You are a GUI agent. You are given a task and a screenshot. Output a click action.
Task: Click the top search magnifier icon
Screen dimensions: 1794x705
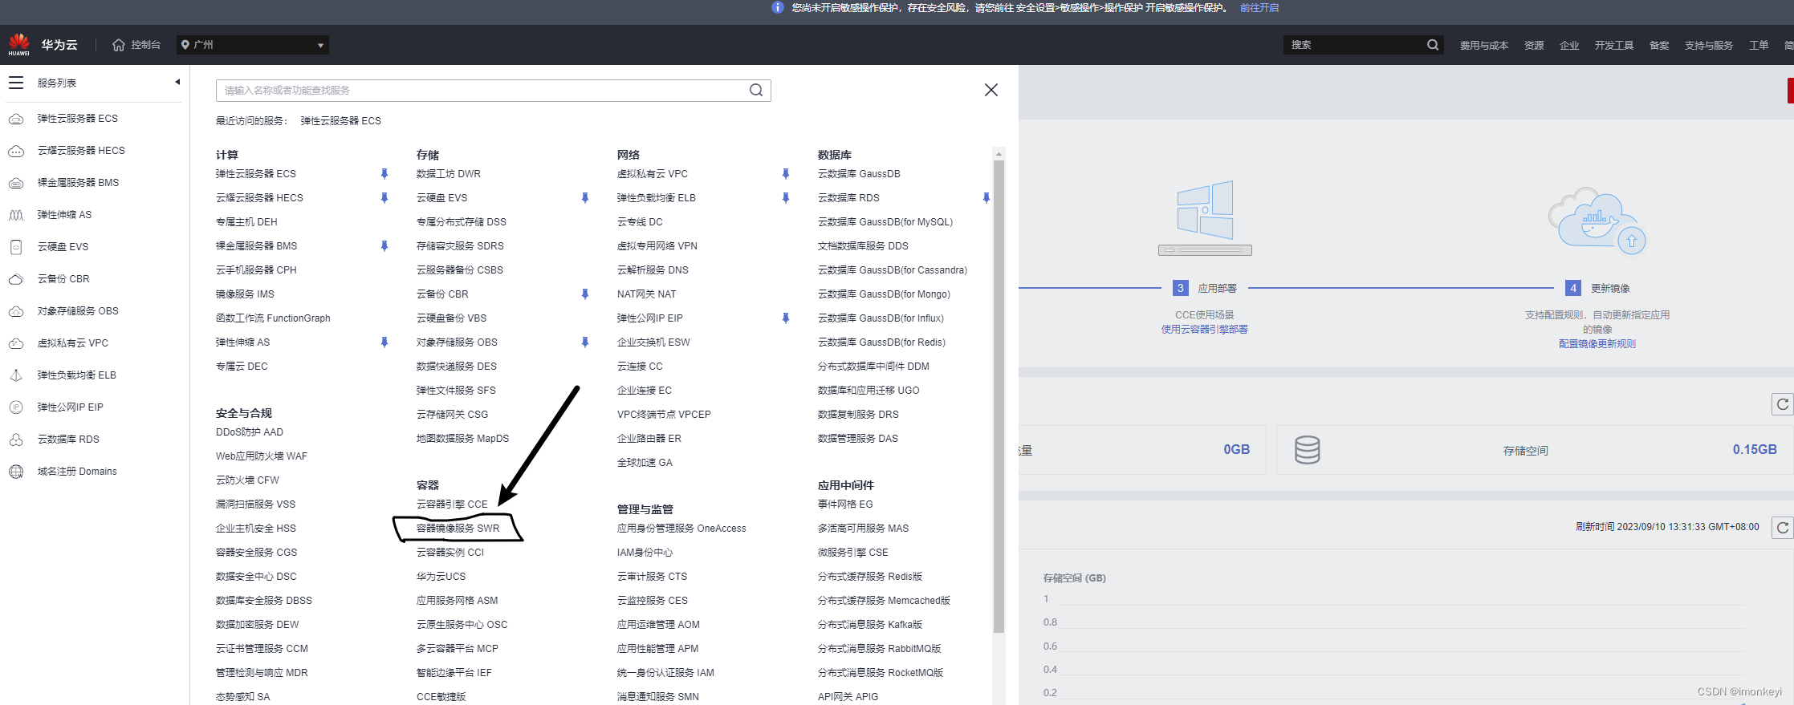(1433, 45)
